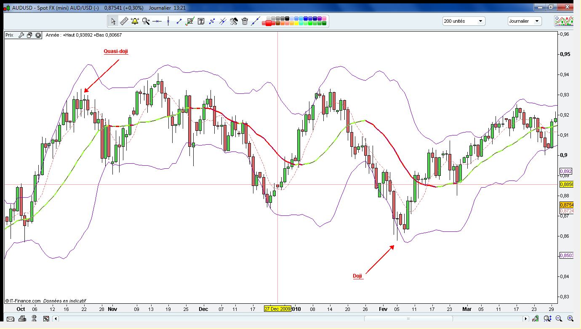
Task: Open the drawing tools settings with the wrench icon
Action: click(234, 21)
